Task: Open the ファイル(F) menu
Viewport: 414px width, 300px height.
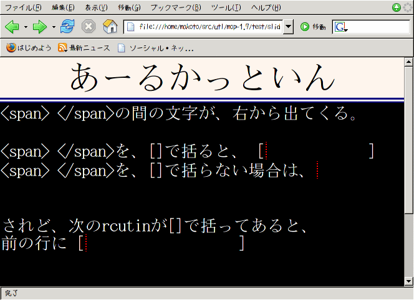Action: (x=23, y=7)
